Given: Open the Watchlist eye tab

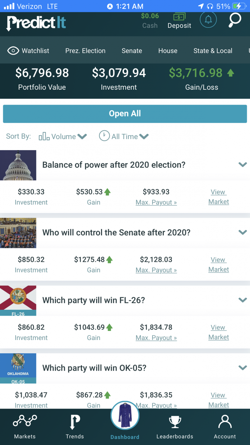Looking at the screenshot, I should tap(28, 51).
